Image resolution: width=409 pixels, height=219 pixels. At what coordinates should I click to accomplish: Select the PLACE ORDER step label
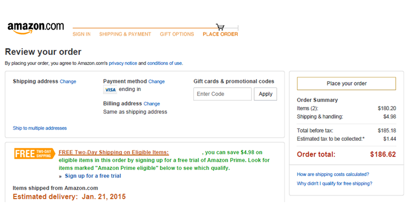[x=220, y=34]
